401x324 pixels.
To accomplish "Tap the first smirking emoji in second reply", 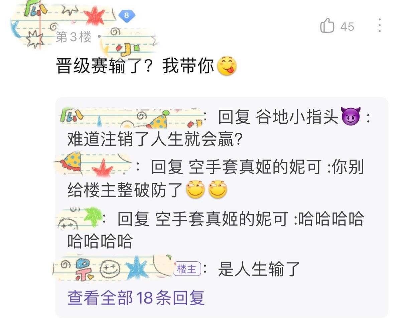I will pyautogui.click(x=195, y=189).
